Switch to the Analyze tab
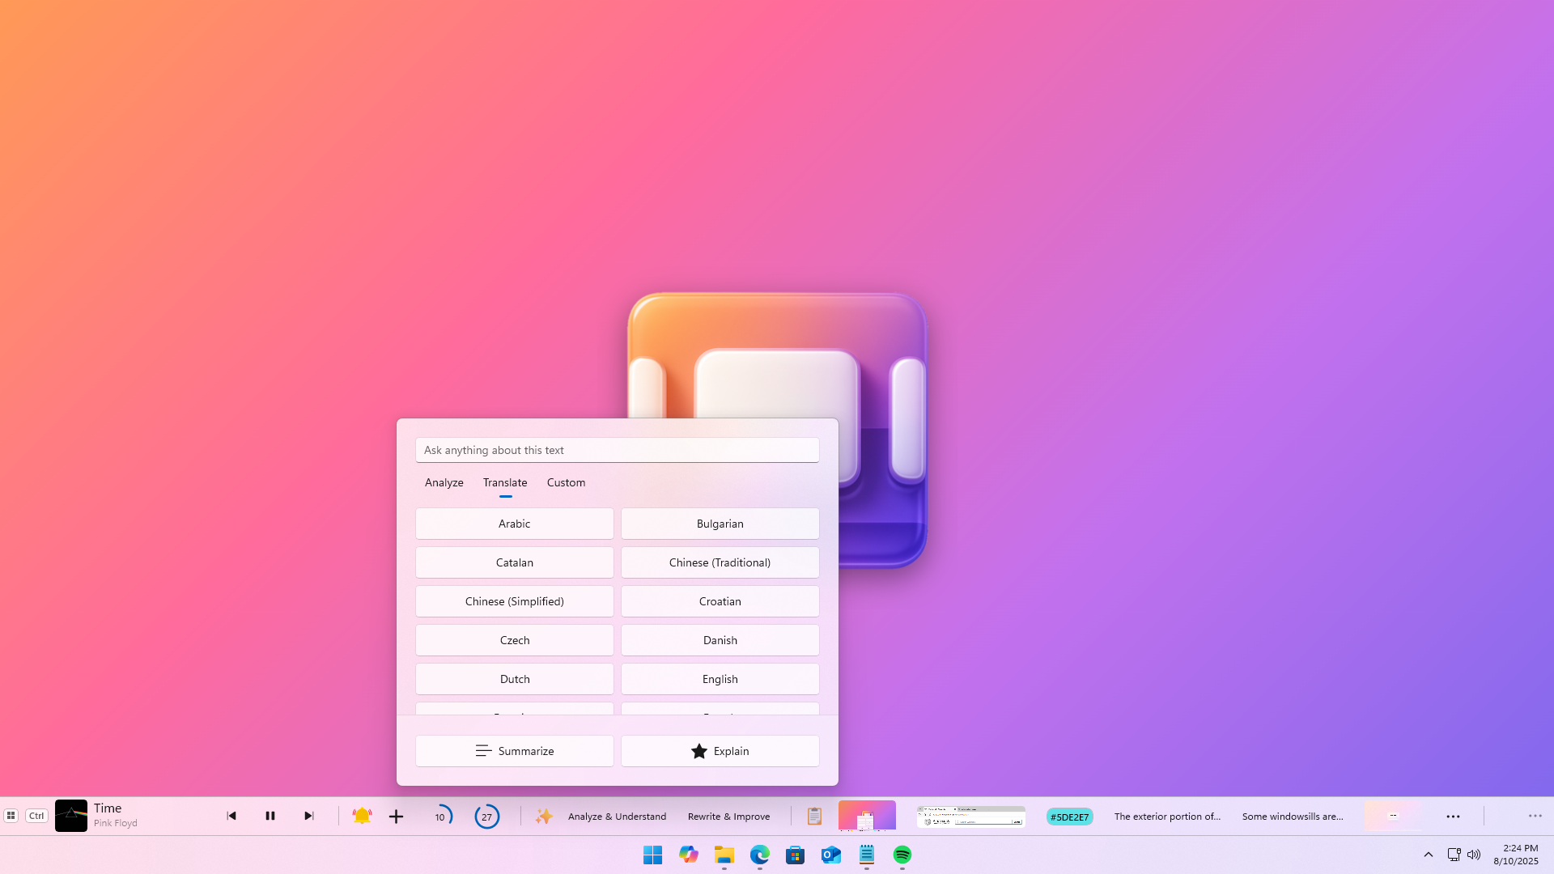This screenshot has width=1554, height=874. pyautogui.click(x=444, y=482)
